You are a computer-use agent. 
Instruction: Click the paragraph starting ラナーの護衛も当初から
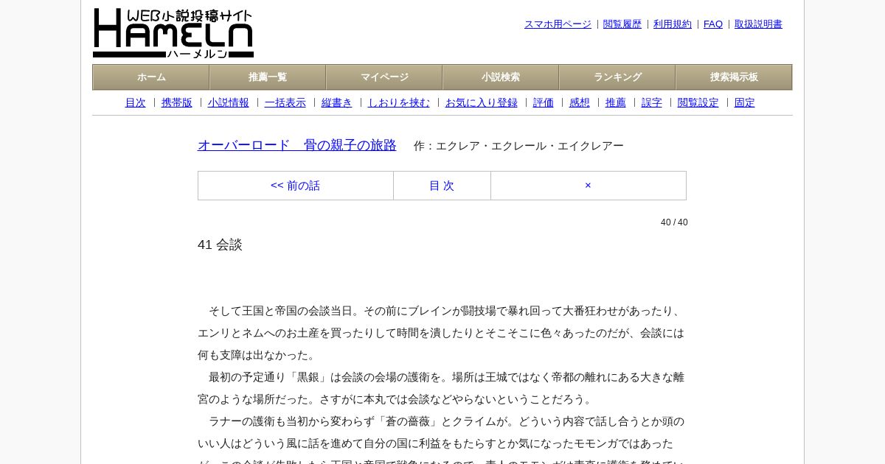coord(441,439)
